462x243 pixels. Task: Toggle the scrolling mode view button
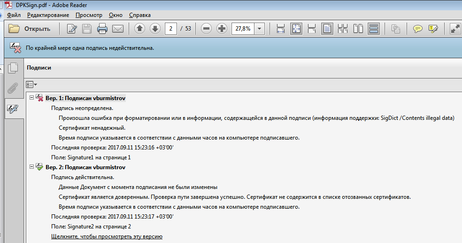pos(374,29)
